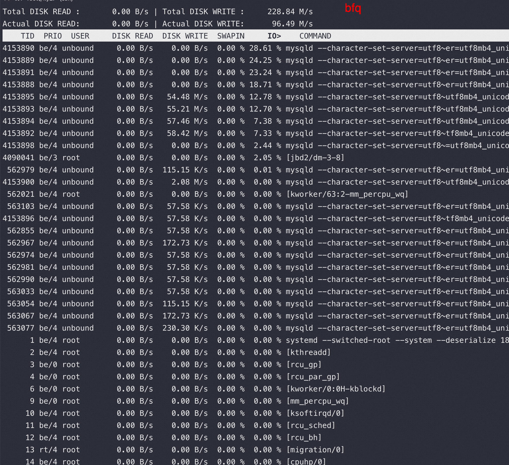Click the COMMAND column header

pyautogui.click(x=315, y=36)
